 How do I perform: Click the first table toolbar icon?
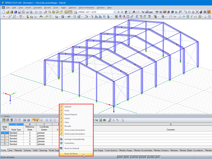click(x=4, y=120)
